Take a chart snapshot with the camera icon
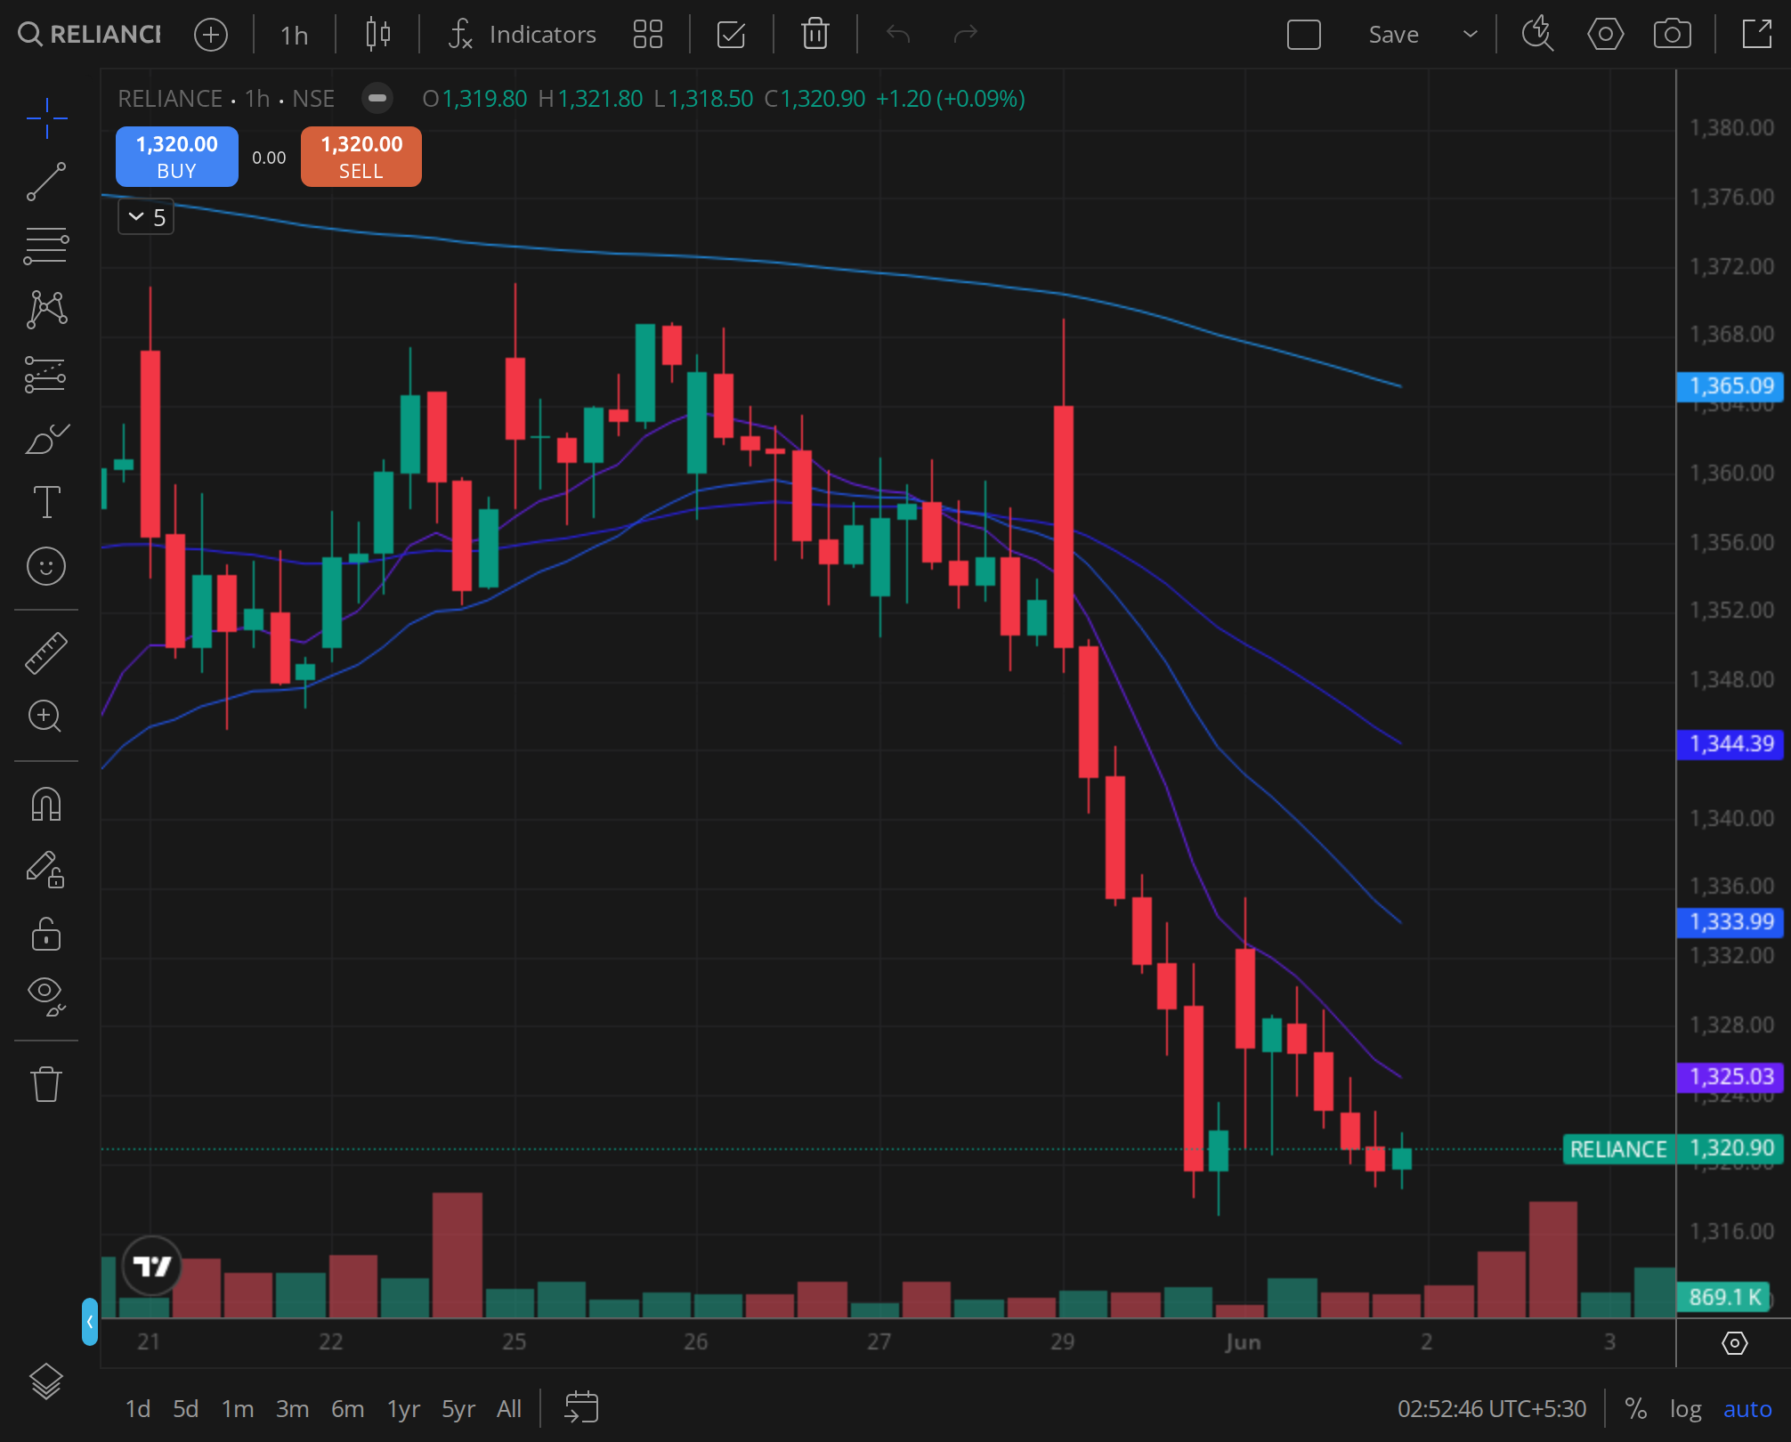Image resolution: width=1791 pixels, height=1442 pixels. click(1673, 35)
